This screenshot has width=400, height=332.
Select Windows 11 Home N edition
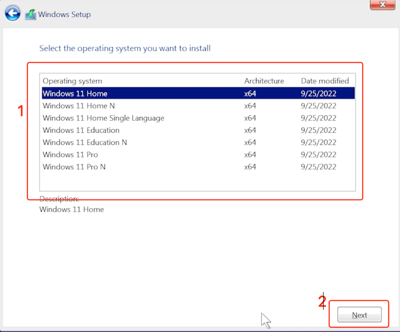[198, 106]
